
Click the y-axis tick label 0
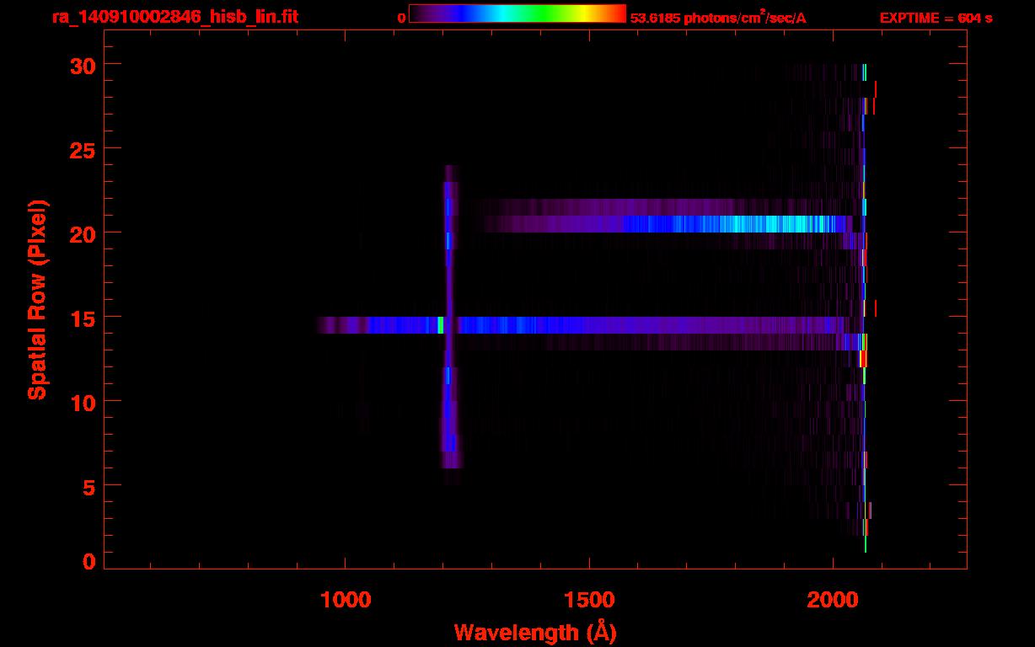coord(88,562)
